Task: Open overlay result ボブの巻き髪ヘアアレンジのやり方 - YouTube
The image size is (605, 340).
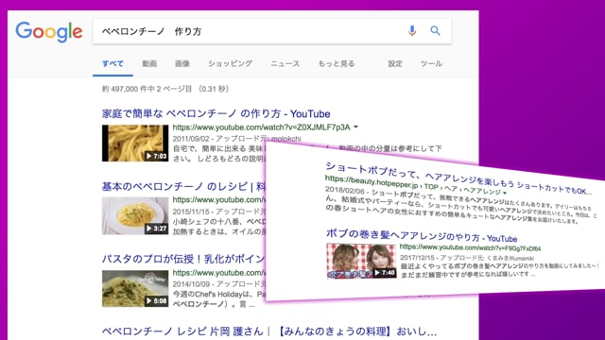Action: pyautogui.click(x=422, y=235)
